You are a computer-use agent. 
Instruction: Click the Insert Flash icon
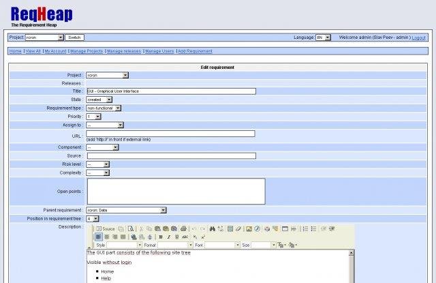tap(258, 228)
